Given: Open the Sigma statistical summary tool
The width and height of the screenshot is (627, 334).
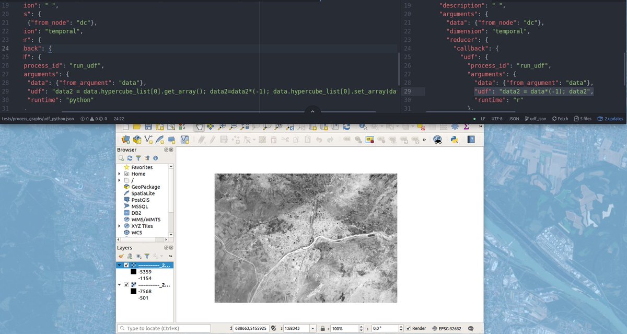Looking at the screenshot, I should click(x=466, y=127).
